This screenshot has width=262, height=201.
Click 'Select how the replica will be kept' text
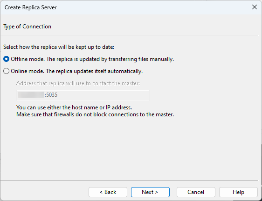(x=59, y=47)
